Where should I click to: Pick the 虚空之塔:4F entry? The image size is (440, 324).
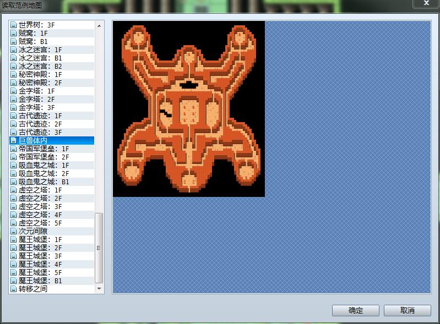point(52,215)
